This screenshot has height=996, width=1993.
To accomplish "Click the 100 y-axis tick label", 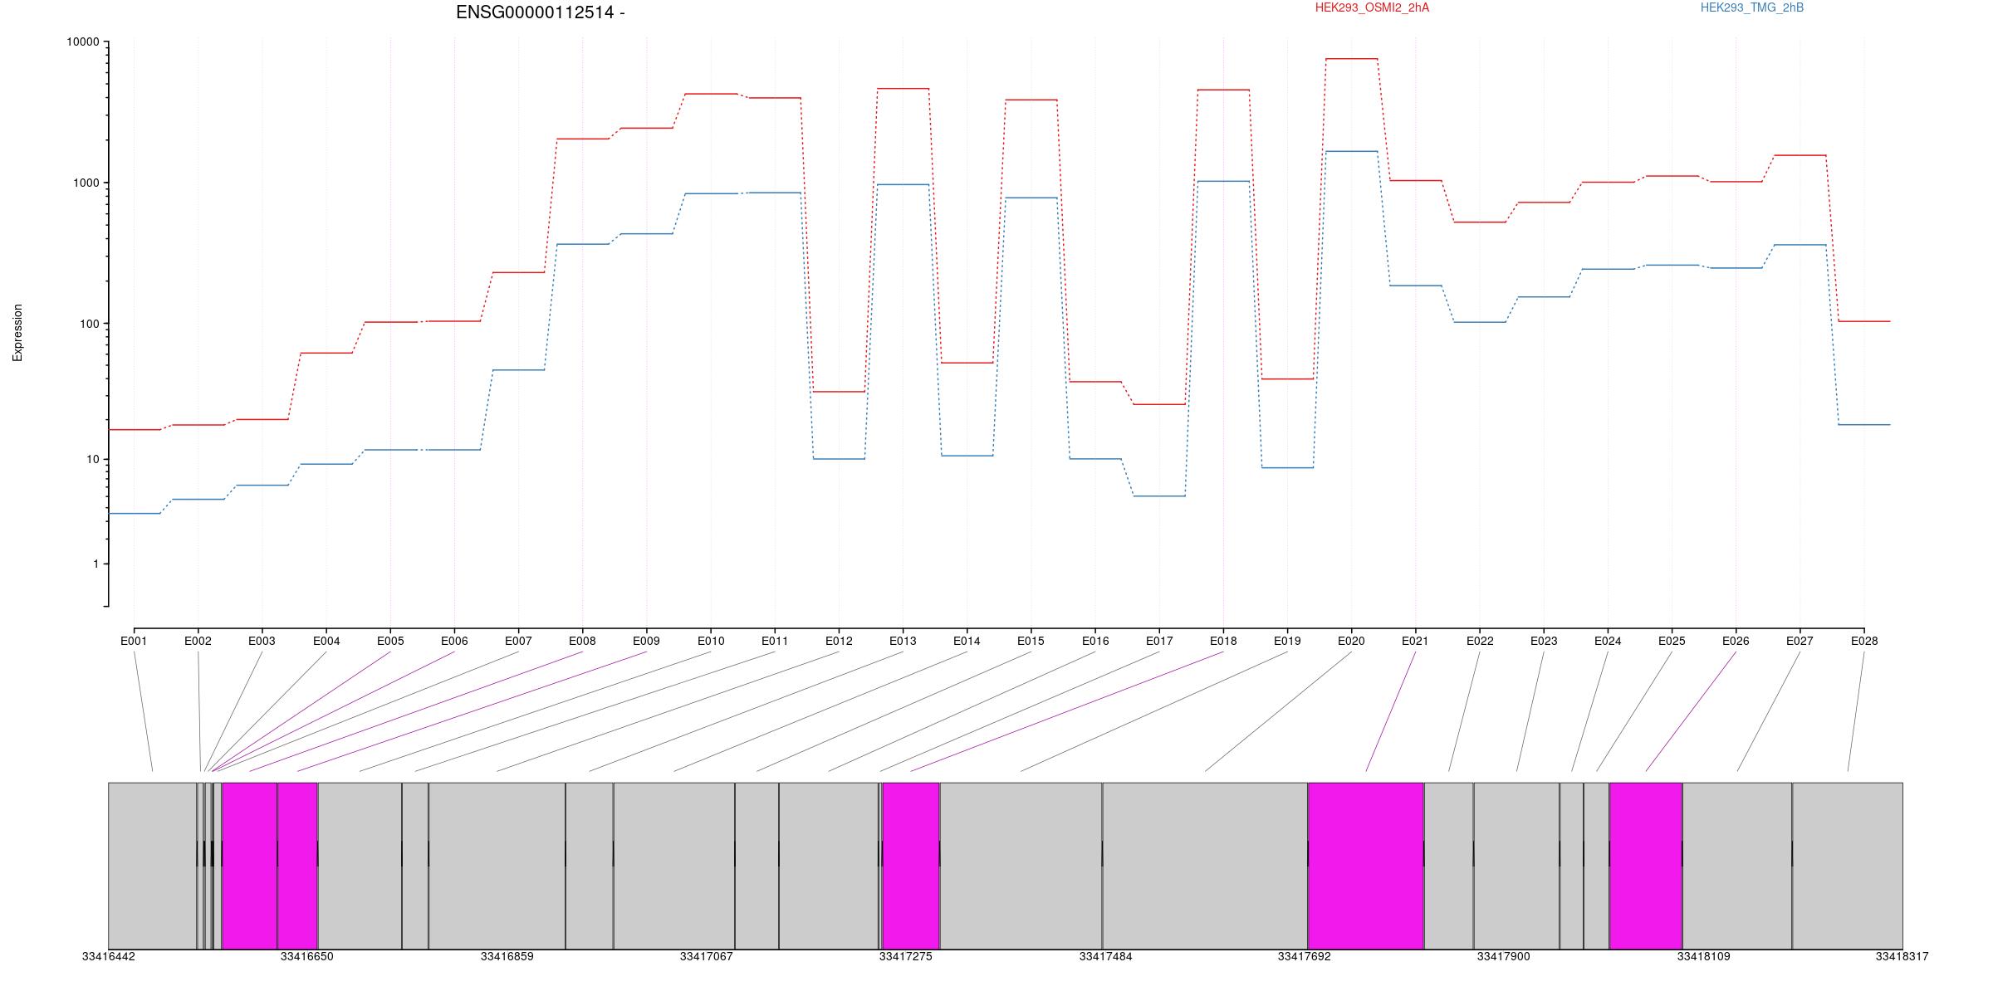I will point(89,324).
